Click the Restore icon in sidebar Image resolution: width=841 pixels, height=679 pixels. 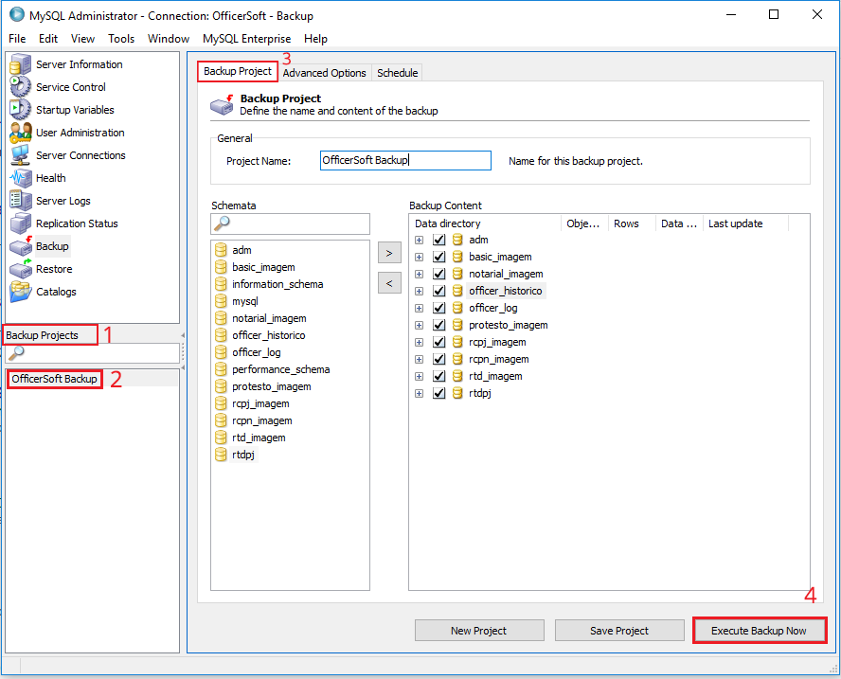tap(21, 269)
